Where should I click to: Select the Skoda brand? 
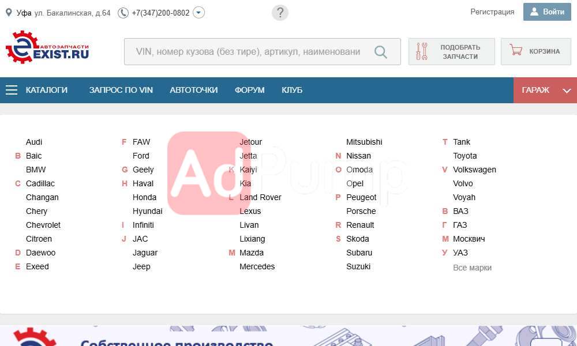[x=357, y=239]
